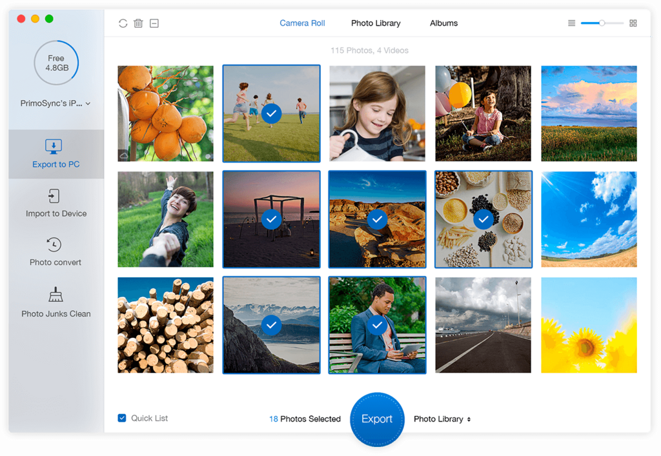Refresh the photo list
Viewport: 661px width, 456px height.
tap(123, 23)
